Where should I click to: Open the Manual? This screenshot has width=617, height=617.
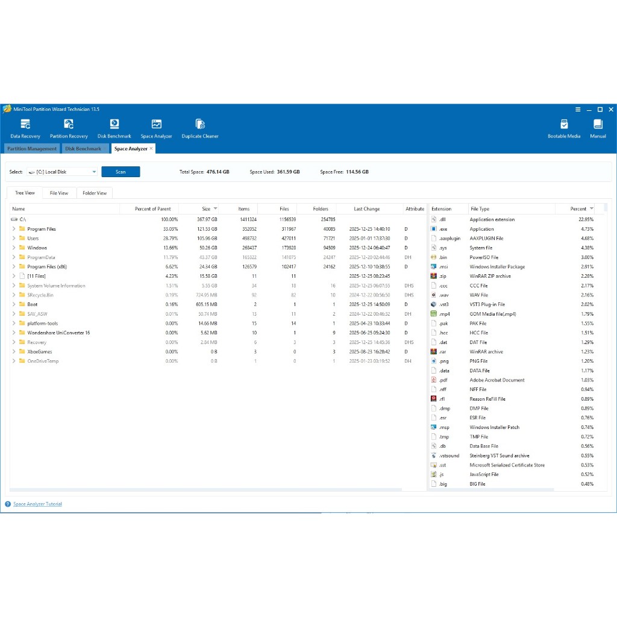pyautogui.click(x=598, y=128)
